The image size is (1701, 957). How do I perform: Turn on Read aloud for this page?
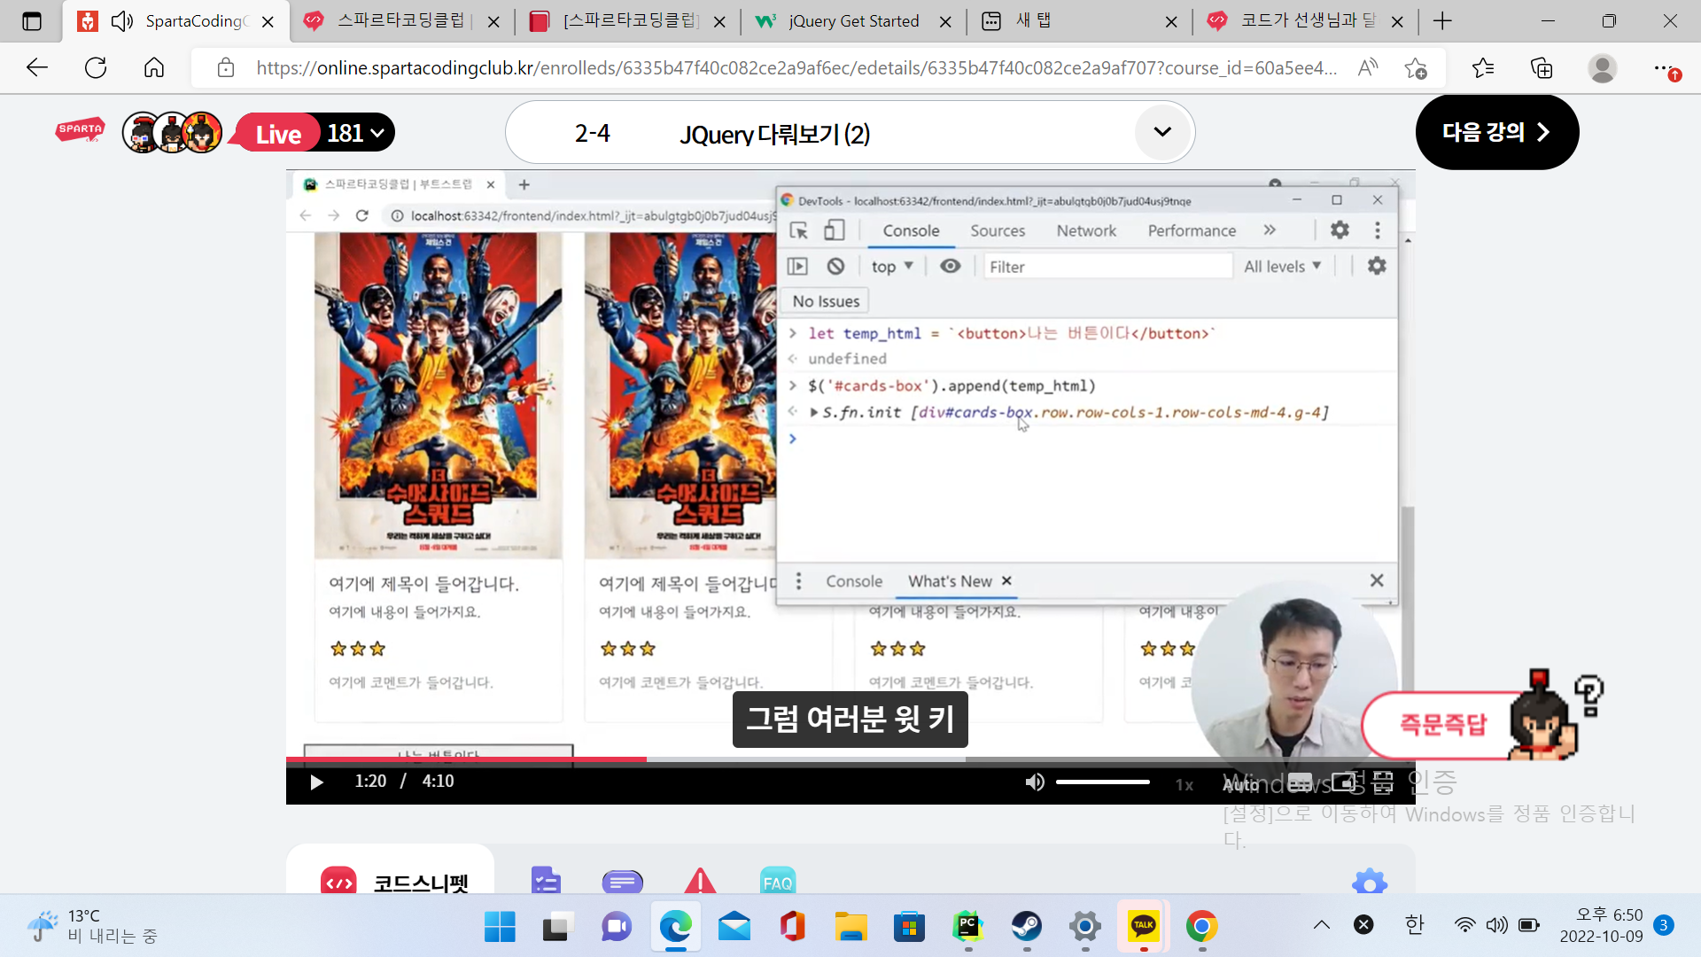point(1368,67)
